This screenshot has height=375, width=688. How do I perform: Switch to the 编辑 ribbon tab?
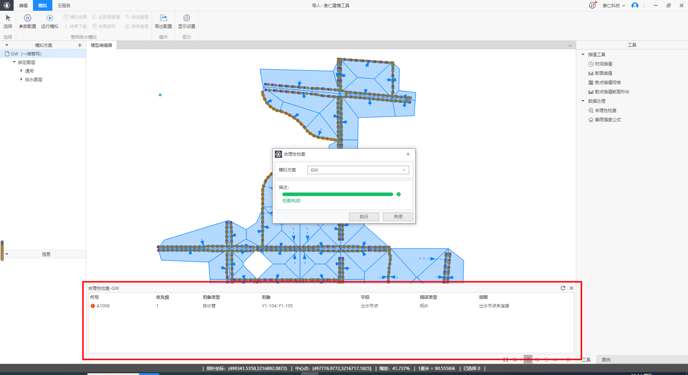(x=23, y=5)
